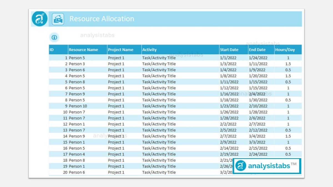Click the 1/1/2022 start date in row 1

pyautogui.click(x=228, y=58)
